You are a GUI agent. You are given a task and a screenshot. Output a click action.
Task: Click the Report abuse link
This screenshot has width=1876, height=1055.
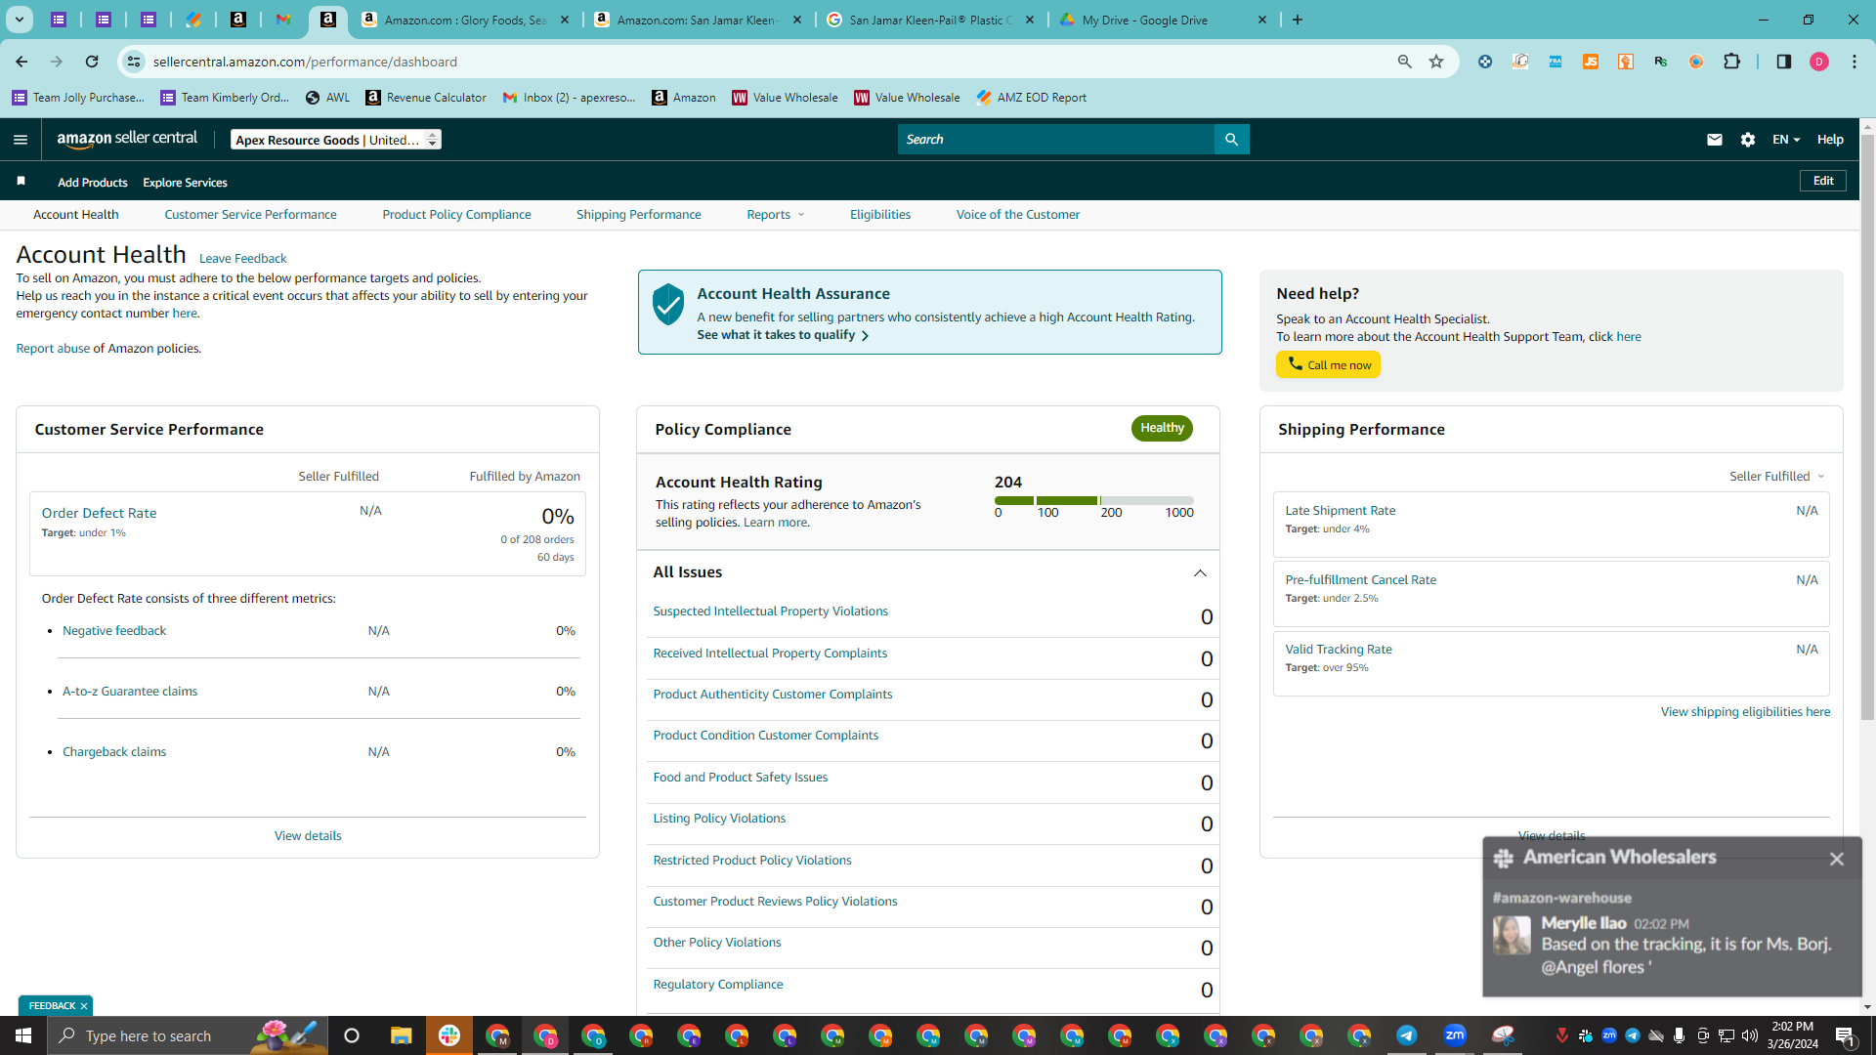click(x=53, y=349)
